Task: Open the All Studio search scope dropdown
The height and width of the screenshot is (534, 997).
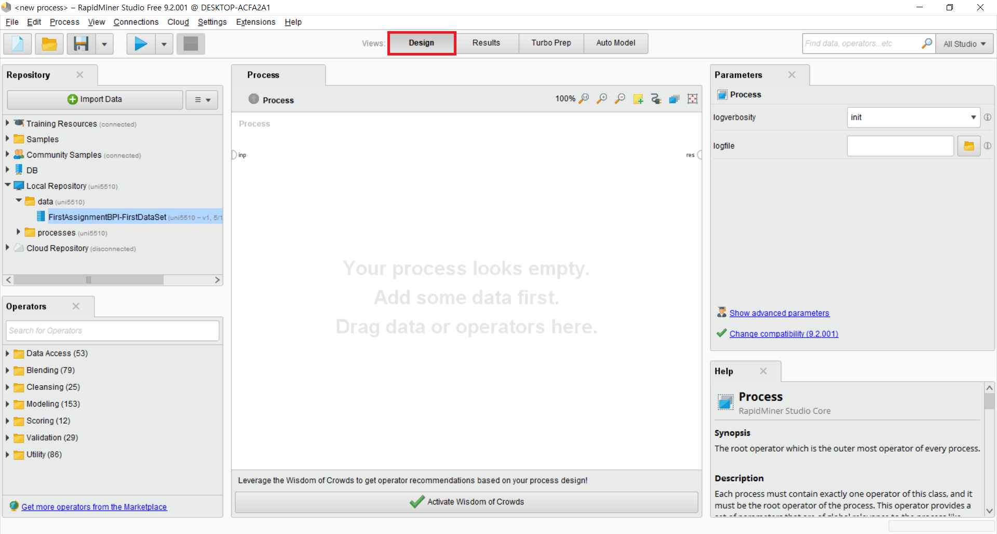Action: [965, 44]
